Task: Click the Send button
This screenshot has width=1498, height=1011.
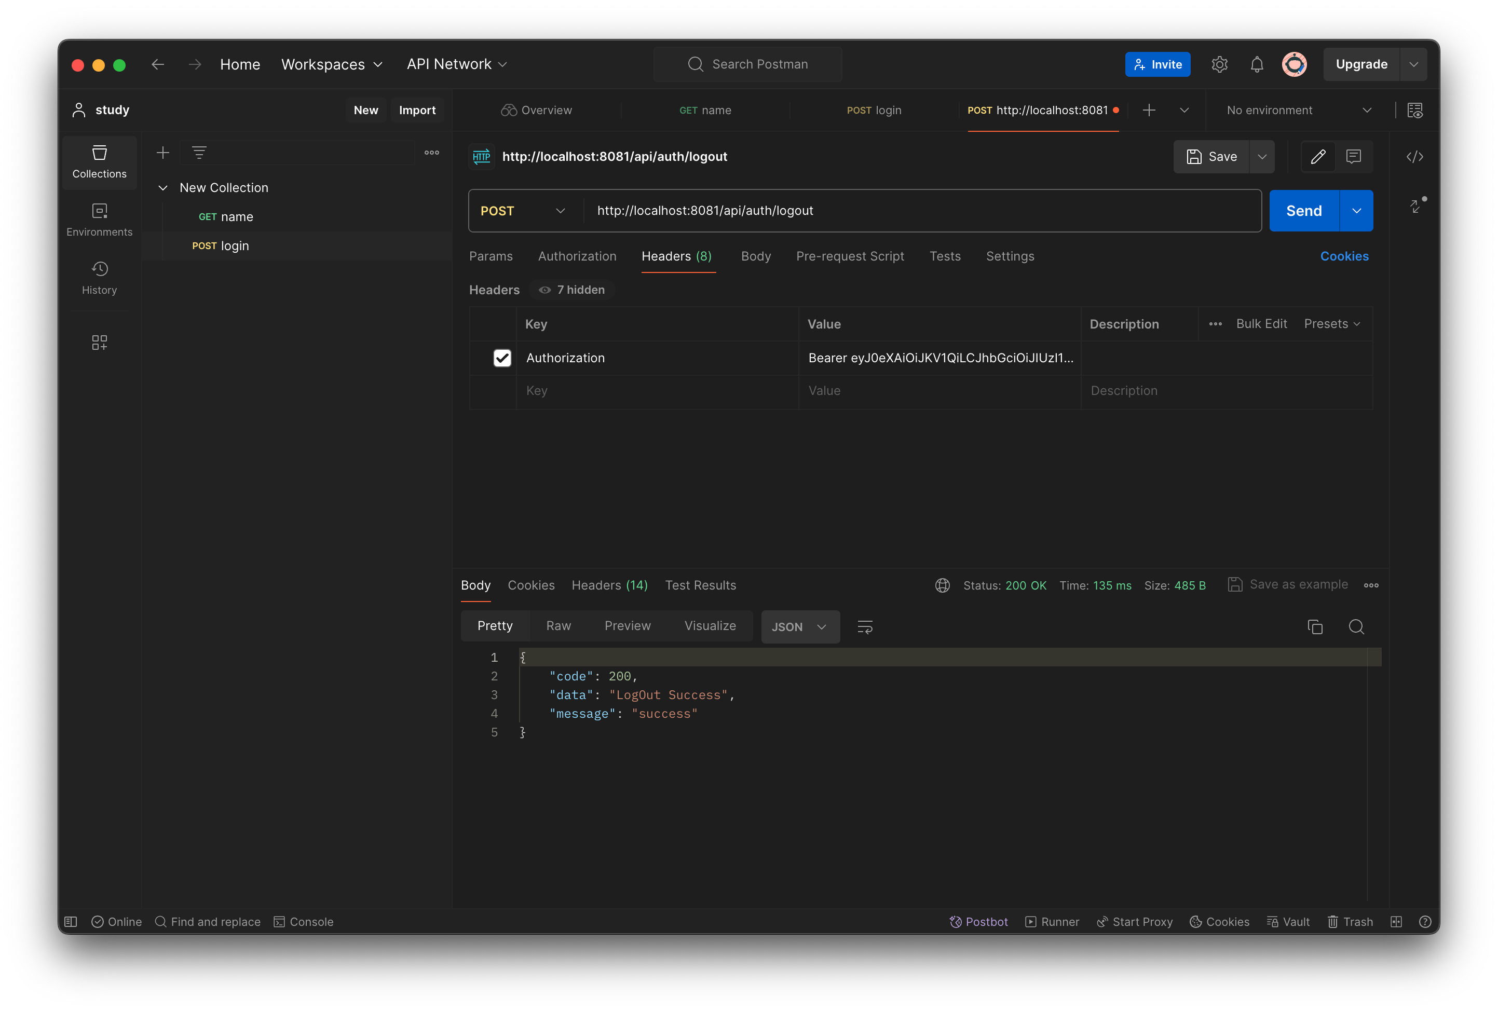Action: (1303, 211)
